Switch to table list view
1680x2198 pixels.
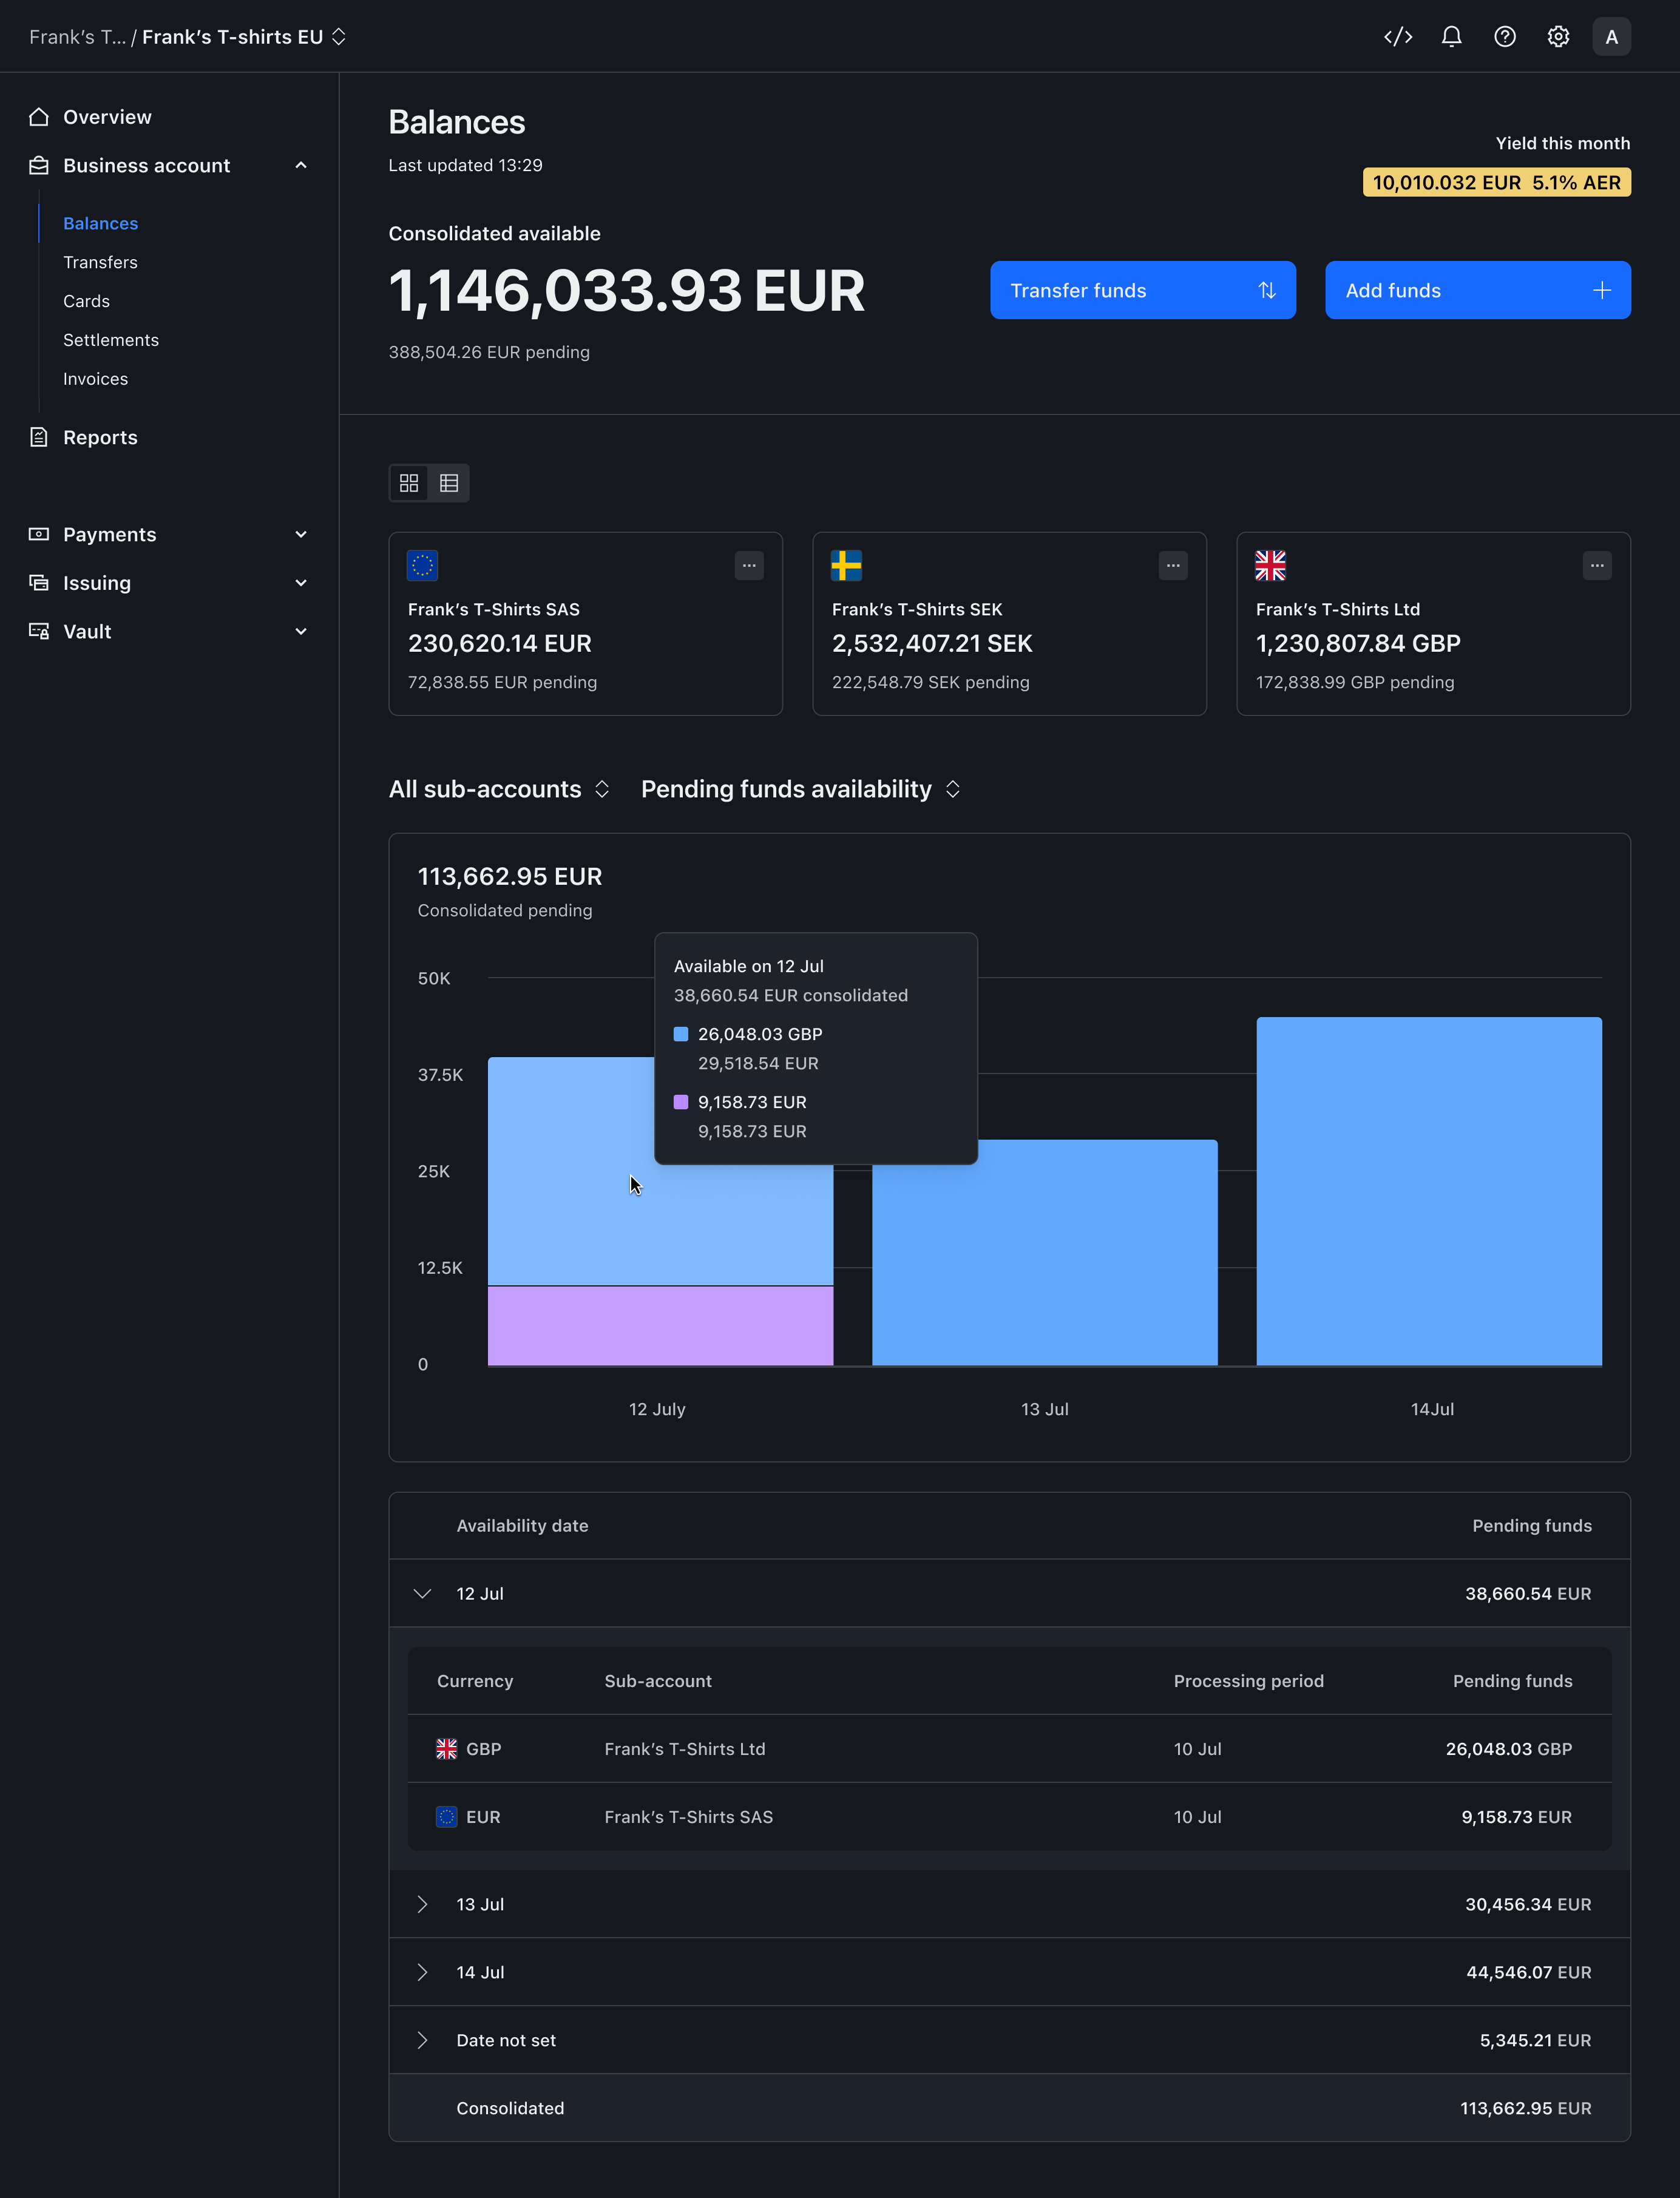click(449, 483)
